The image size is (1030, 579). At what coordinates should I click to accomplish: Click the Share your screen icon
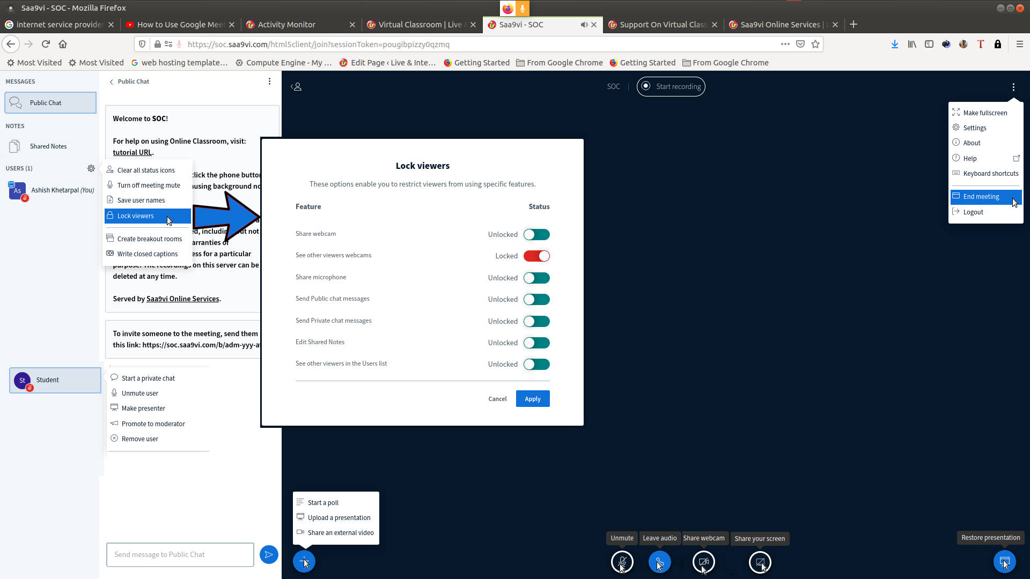pyautogui.click(x=760, y=562)
